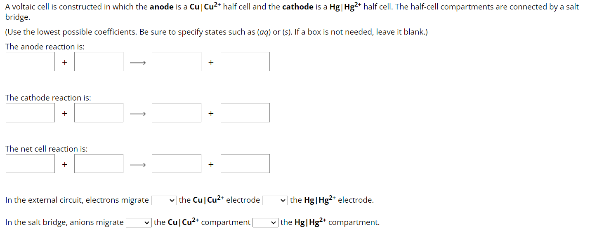Screen dimensions: 597x241
Task: Open the anions migrate direction dropdown
Action: click(138, 222)
